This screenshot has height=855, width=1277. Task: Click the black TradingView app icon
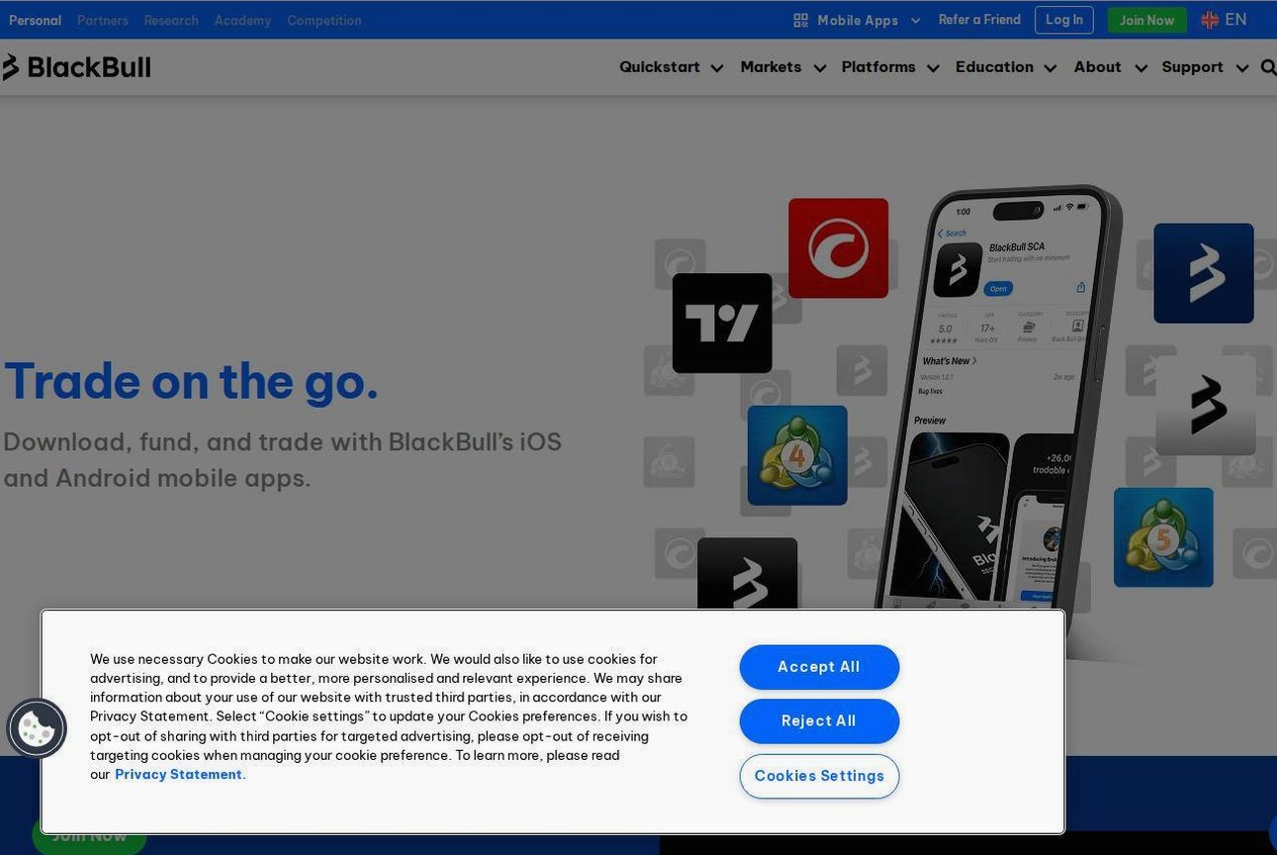click(x=722, y=324)
